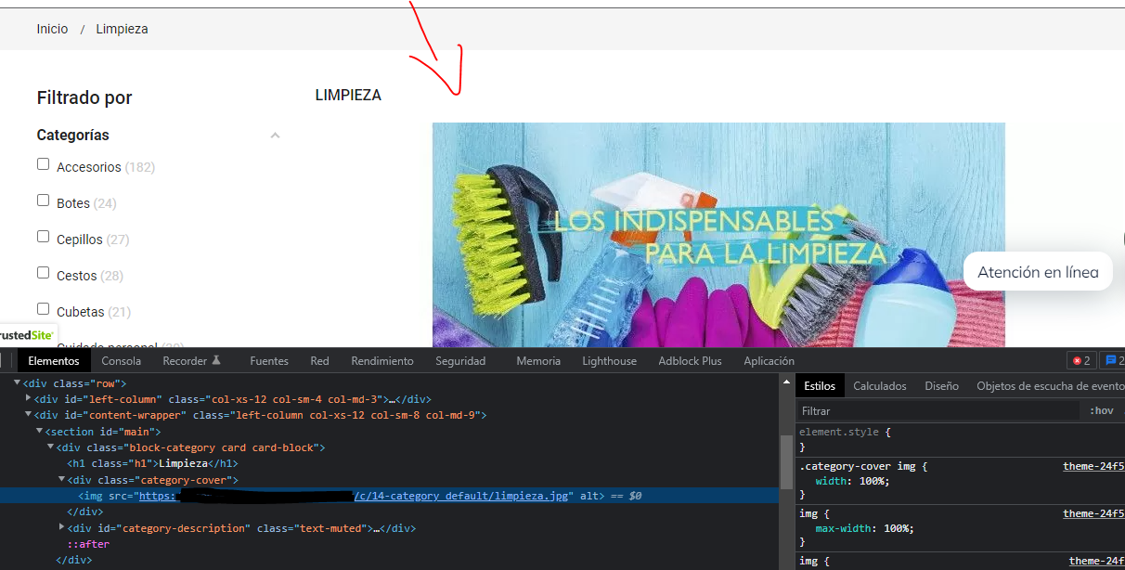Image resolution: width=1125 pixels, height=570 pixels.
Task: Open the Aplicación tab
Action: (x=769, y=361)
